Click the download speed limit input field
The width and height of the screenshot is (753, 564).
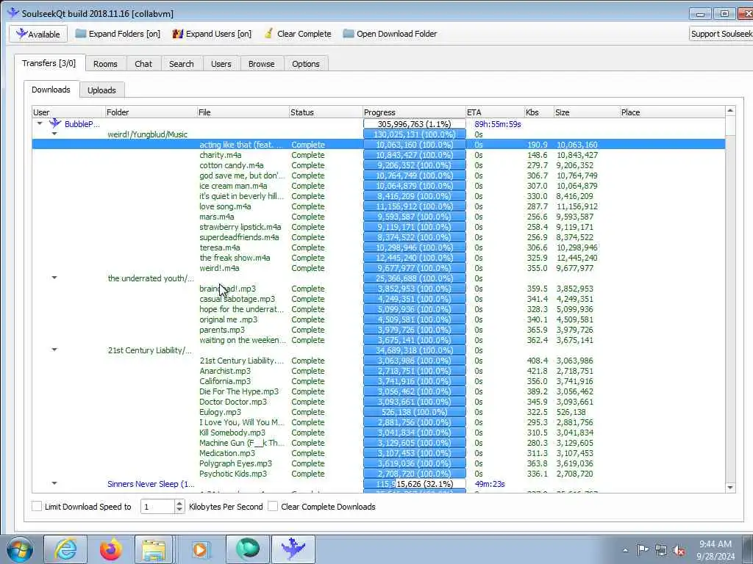[157, 507]
